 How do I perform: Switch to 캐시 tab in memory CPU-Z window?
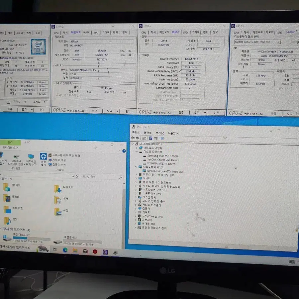153,33
